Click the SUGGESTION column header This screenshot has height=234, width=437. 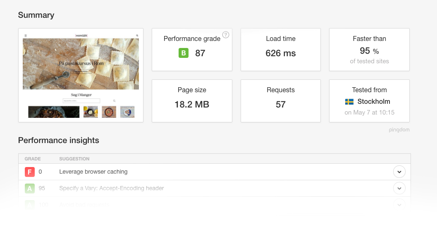[x=74, y=159]
